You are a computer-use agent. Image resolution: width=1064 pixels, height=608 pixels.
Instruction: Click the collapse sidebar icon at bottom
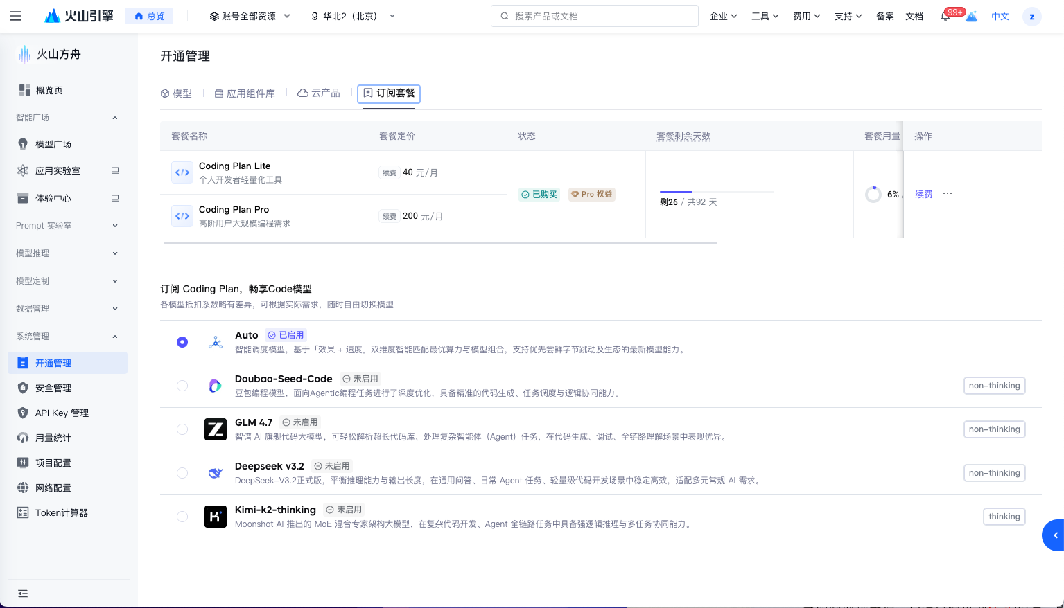coord(23,593)
